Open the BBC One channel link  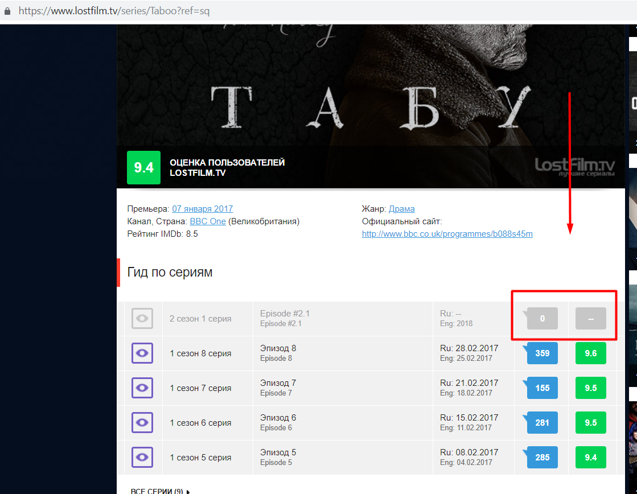click(x=208, y=221)
